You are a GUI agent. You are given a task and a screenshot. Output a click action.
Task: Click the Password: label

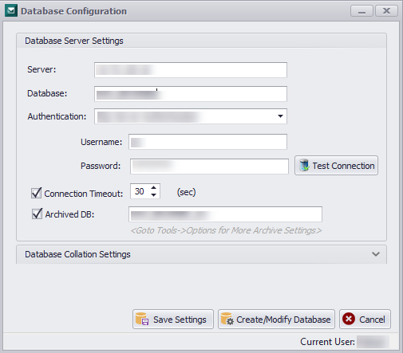(101, 166)
